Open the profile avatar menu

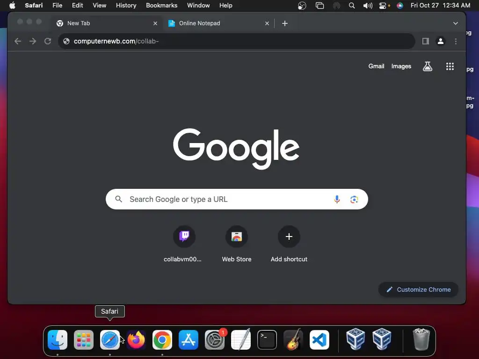441,41
